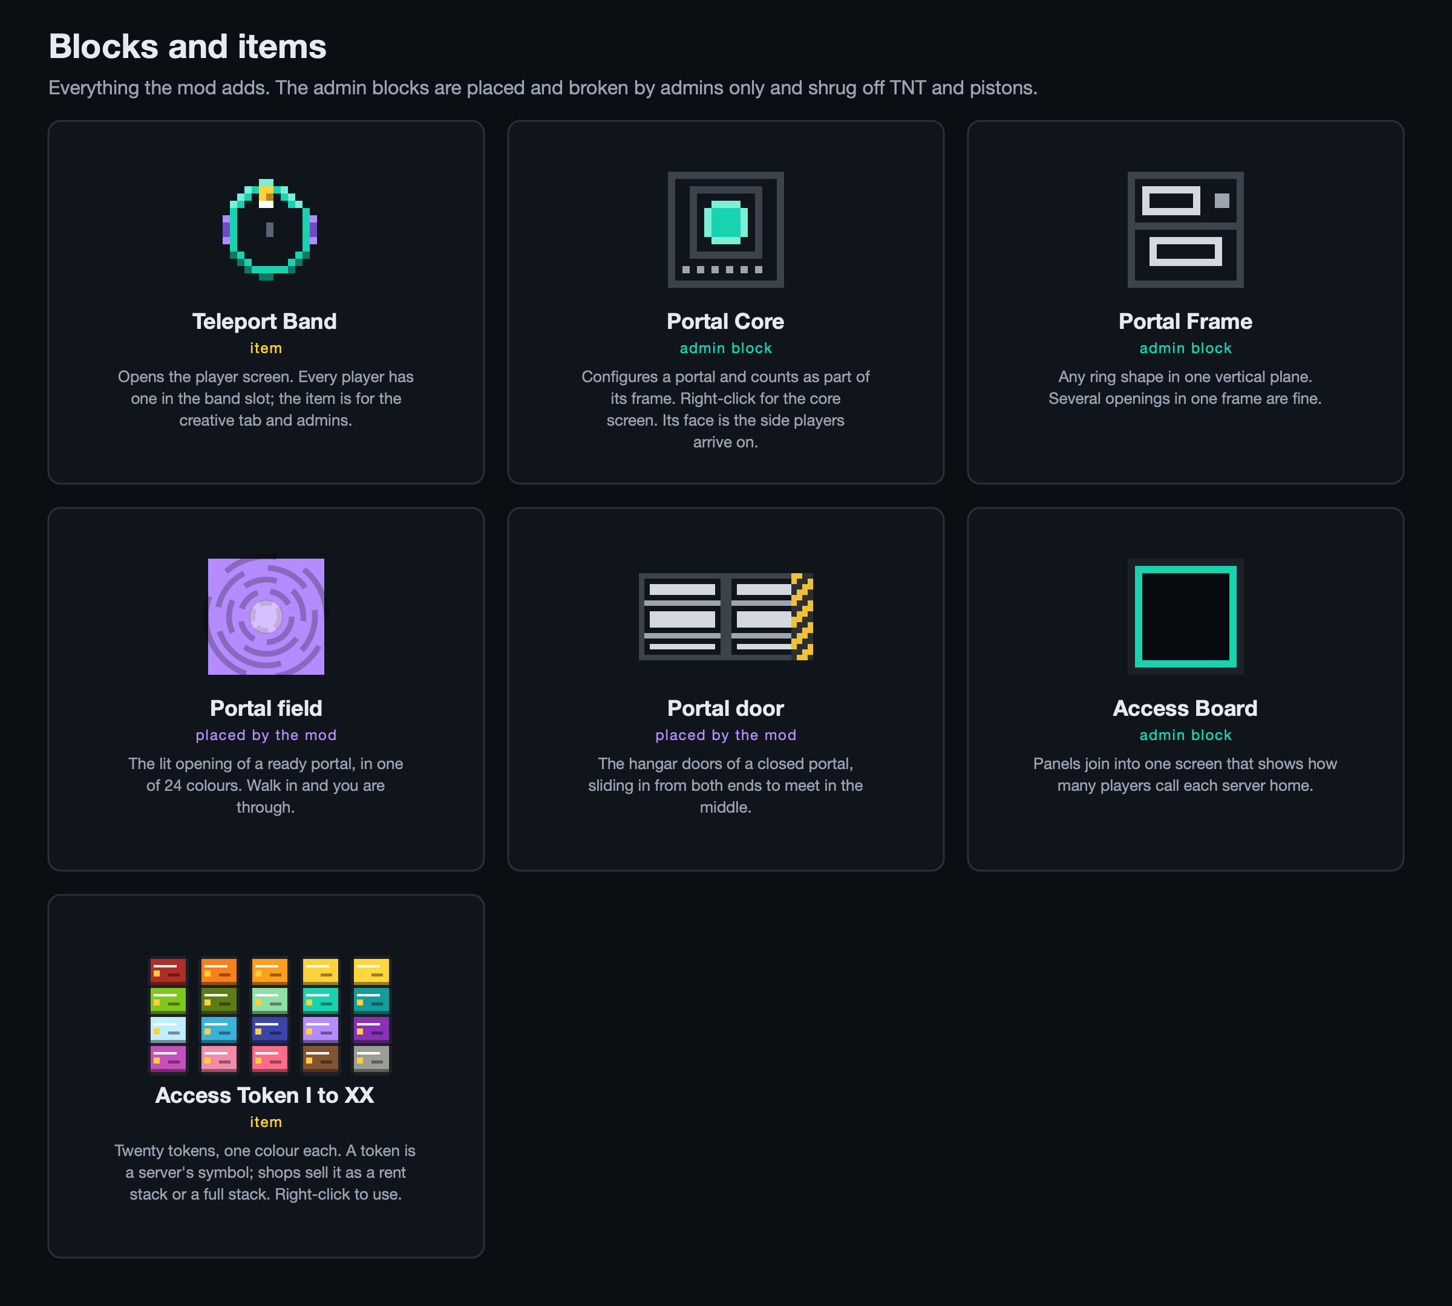Screen dimensions: 1452x1306
Task: Click the 'Opens the player screen' description
Action: [x=266, y=398]
